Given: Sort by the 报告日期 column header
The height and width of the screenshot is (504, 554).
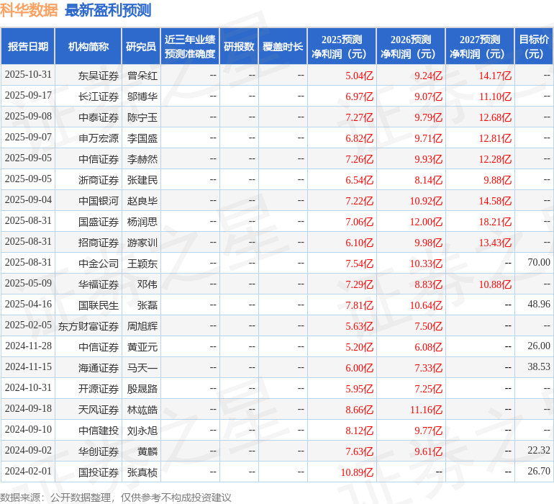Looking at the screenshot, I should [28, 47].
